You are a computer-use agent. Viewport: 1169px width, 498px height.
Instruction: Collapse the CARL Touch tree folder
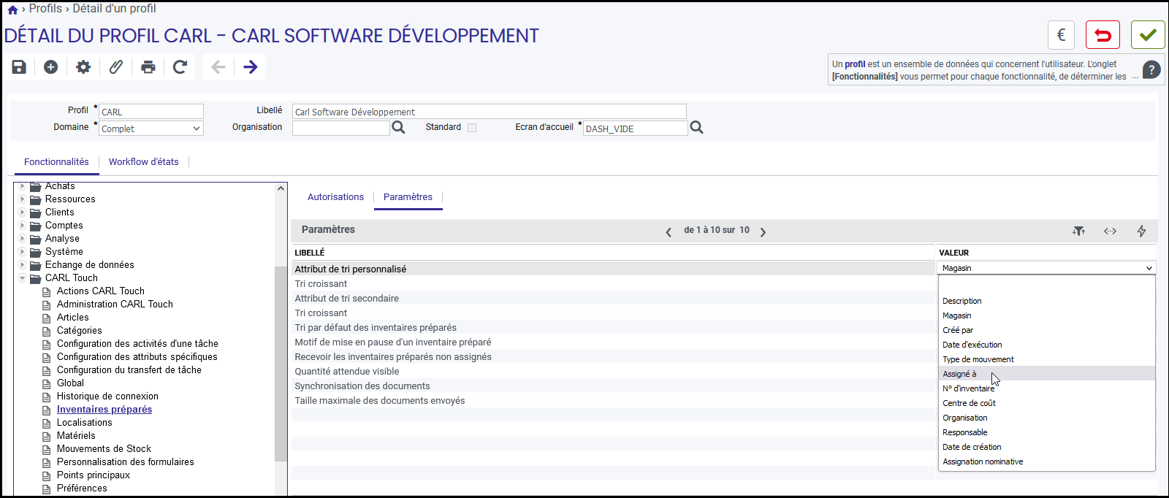tap(22, 278)
